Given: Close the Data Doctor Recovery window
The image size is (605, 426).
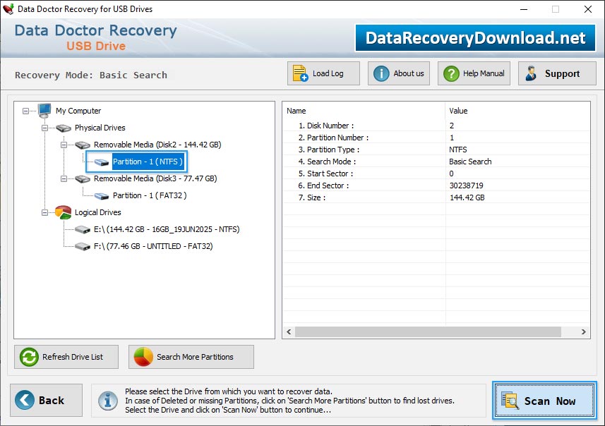Looking at the screenshot, I should point(587,9).
